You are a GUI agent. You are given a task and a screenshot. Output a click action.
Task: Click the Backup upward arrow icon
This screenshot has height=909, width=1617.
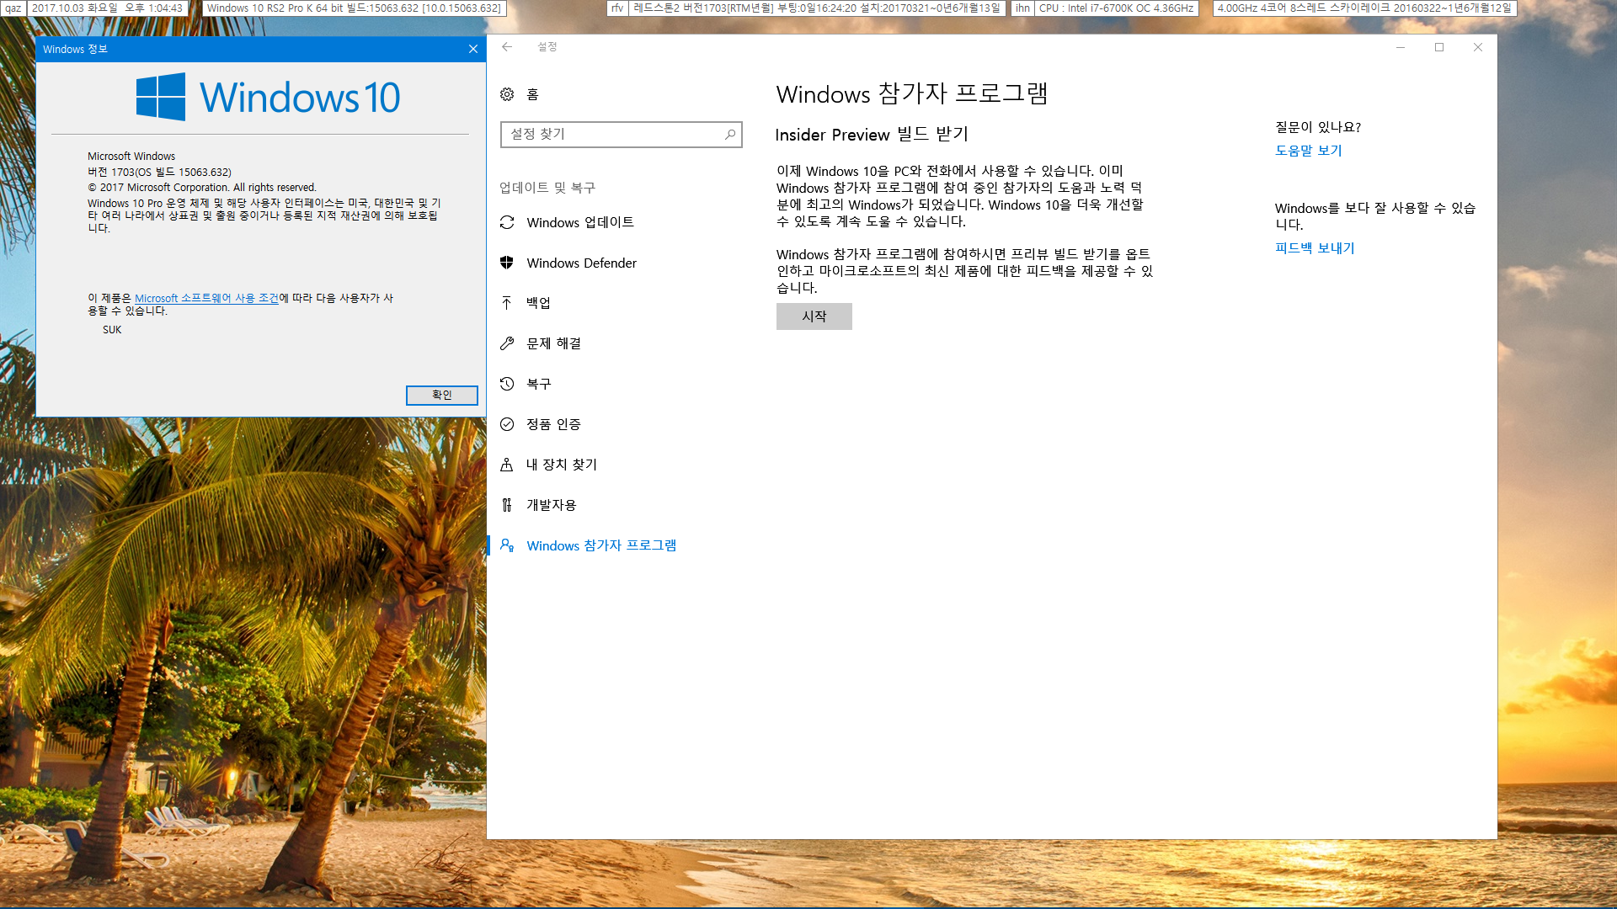[x=507, y=303]
